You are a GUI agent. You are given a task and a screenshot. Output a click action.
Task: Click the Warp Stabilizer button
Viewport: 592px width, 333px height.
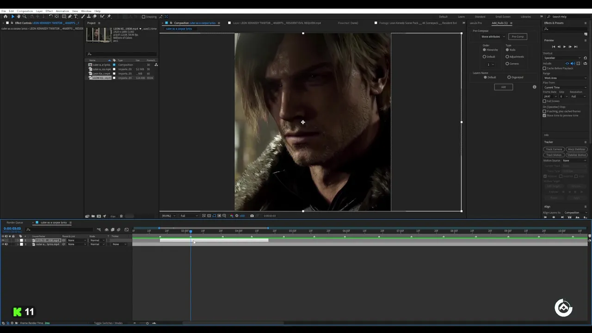tap(576, 149)
